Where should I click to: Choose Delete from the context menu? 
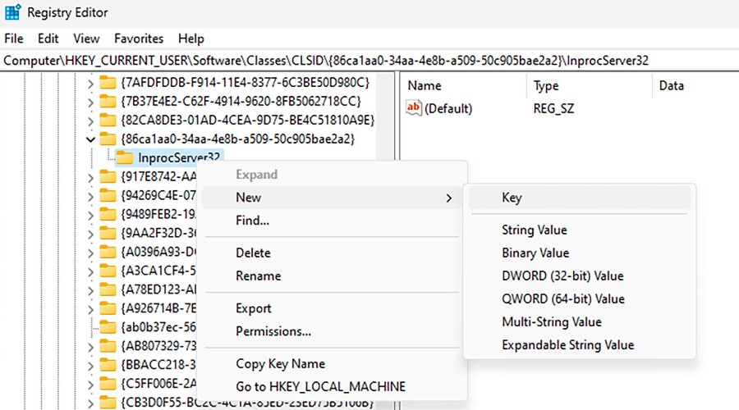pos(333,253)
